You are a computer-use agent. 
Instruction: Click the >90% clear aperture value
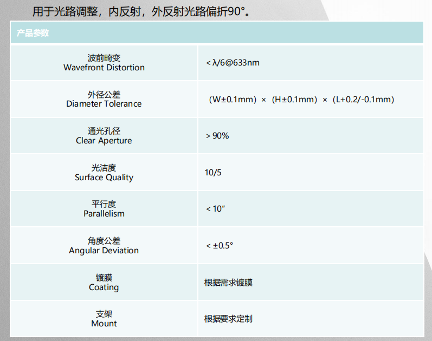point(217,136)
